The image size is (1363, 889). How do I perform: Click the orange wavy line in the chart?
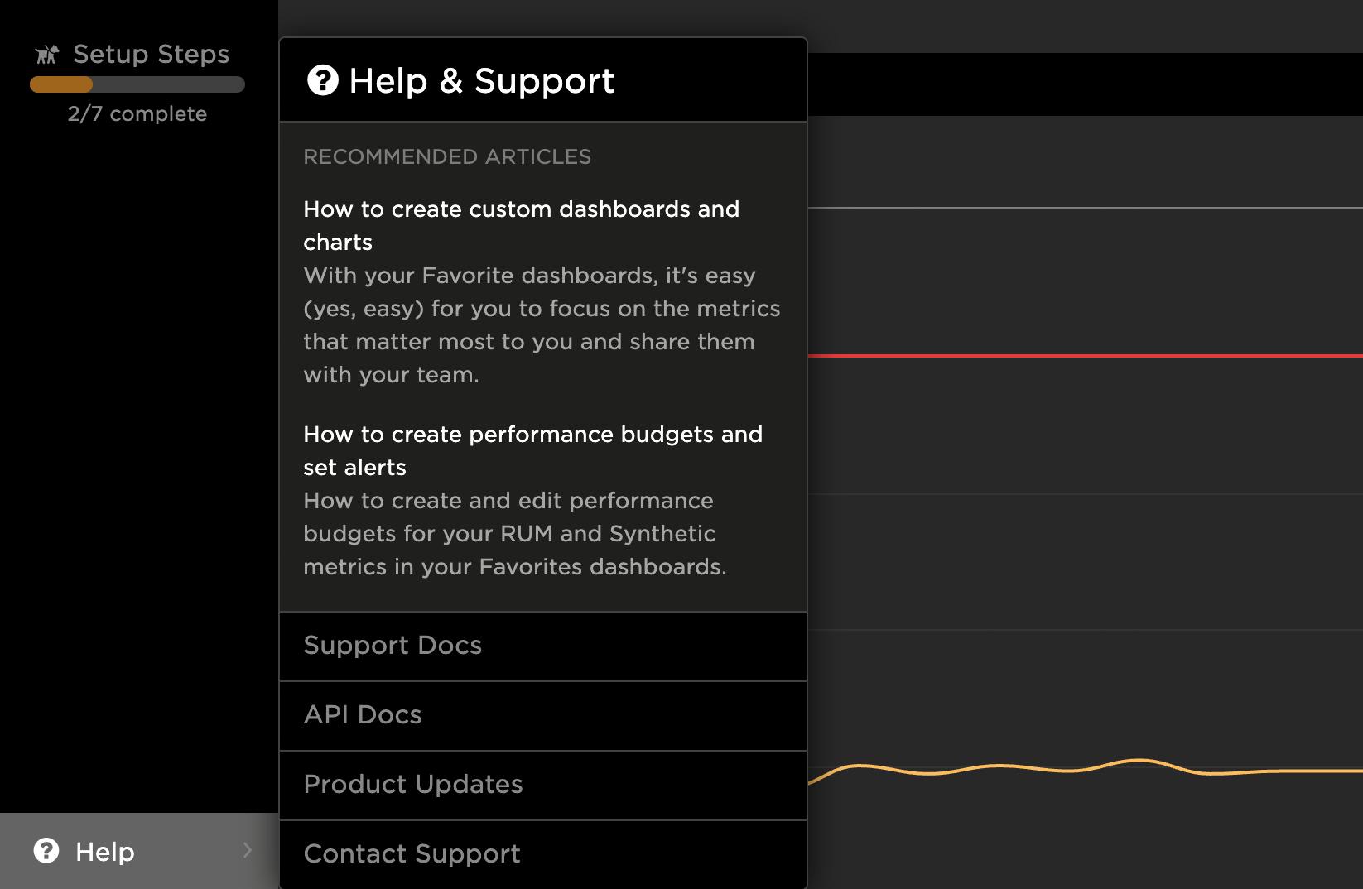tap(1076, 770)
